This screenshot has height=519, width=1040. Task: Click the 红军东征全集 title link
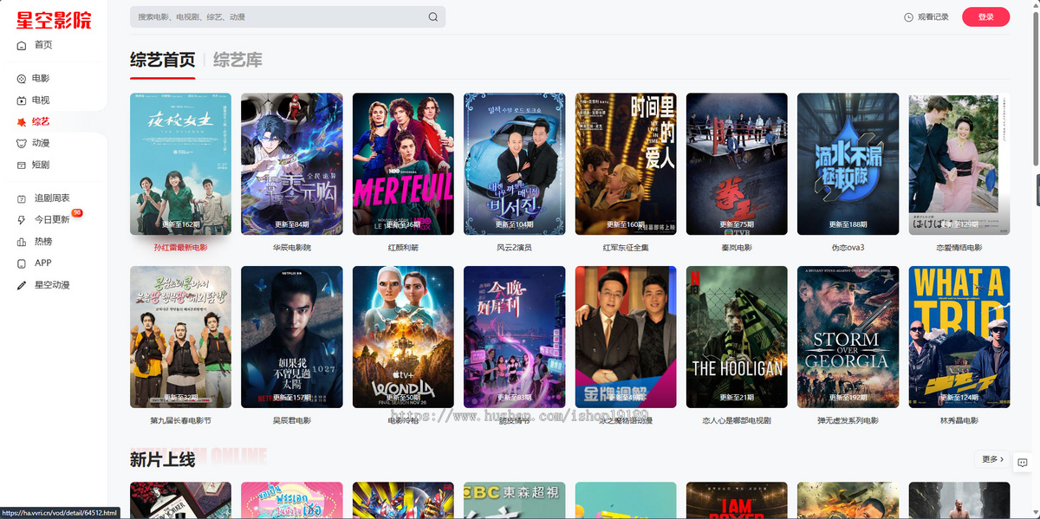coord(626,247)
